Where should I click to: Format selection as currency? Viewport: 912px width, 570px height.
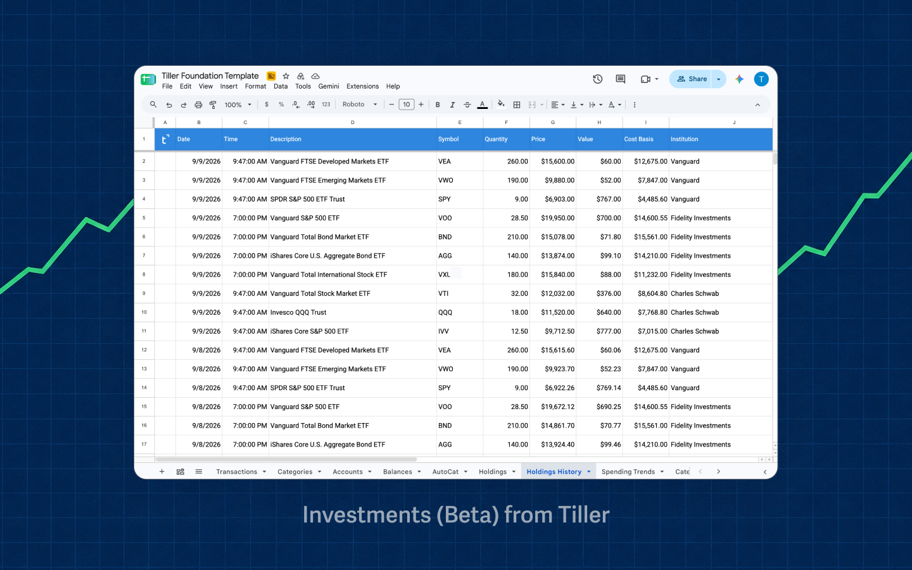point(267,104)
